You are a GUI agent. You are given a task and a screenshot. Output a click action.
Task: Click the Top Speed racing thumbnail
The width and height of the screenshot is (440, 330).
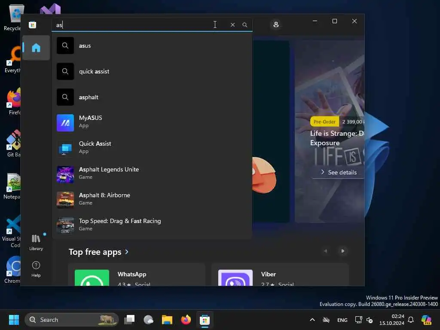[65, 226]
